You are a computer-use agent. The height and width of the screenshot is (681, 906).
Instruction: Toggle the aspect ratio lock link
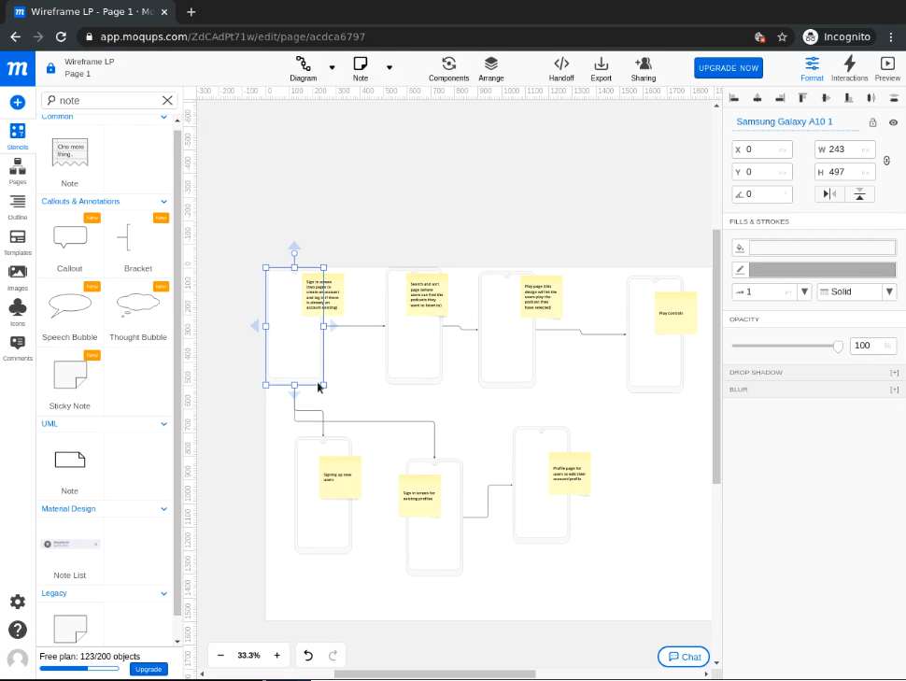click(x=886, y=161)
